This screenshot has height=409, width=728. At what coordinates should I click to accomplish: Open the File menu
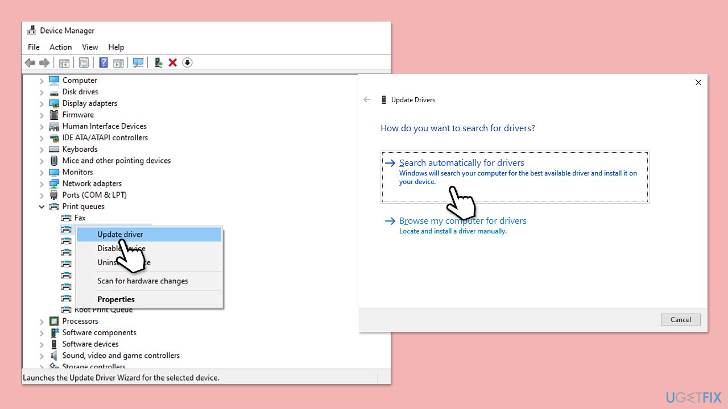coord(34,47)
